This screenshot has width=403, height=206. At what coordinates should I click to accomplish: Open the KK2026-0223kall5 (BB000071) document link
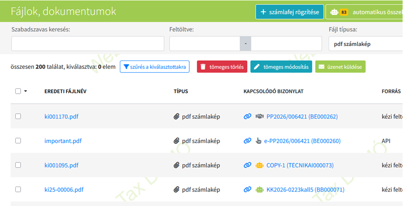point(306,190)
